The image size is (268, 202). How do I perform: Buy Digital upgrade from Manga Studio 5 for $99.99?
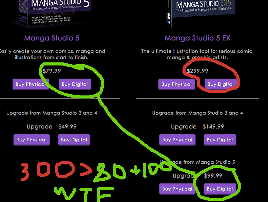pyautogui.click(x=220, y=189)
